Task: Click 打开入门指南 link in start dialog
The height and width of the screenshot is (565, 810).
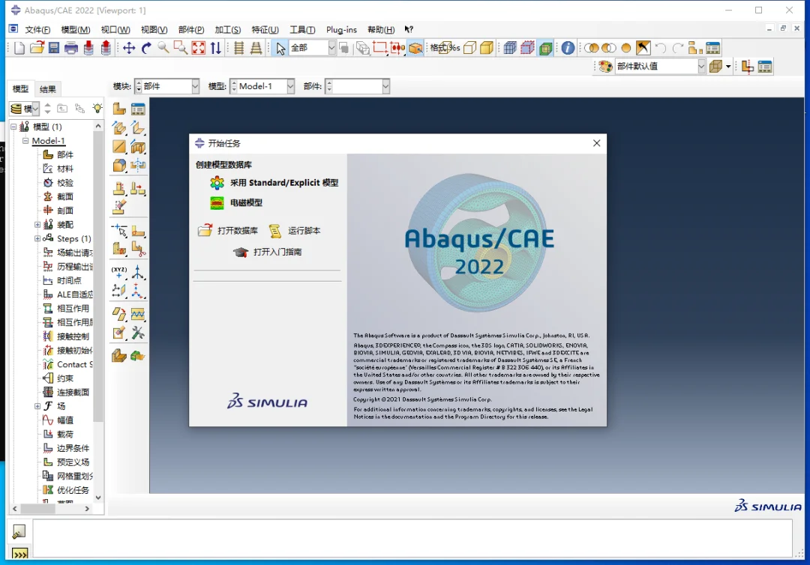Action: pyautogui.click(x=268, y=252)
